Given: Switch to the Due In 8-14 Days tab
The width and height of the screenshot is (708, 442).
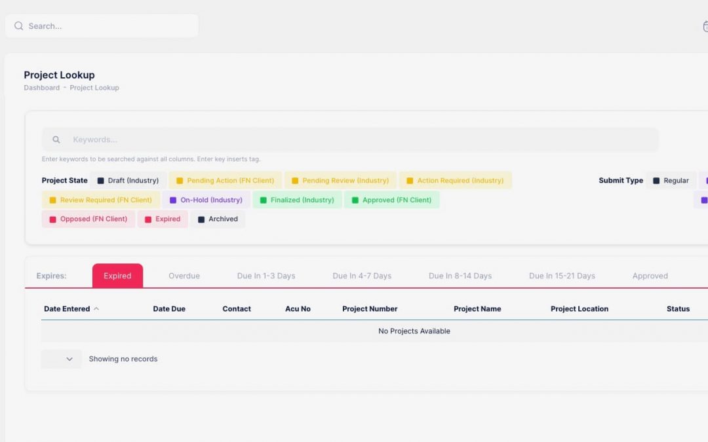Looking at the screenshot, I should (460, 276).
